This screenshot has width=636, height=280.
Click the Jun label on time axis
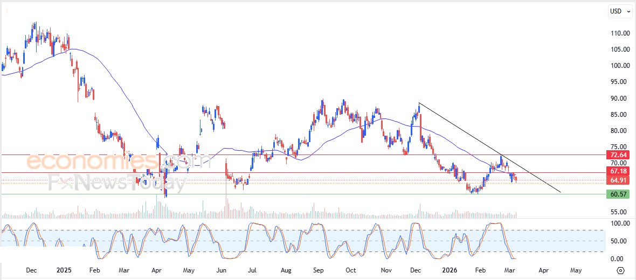tap(221, 270)
